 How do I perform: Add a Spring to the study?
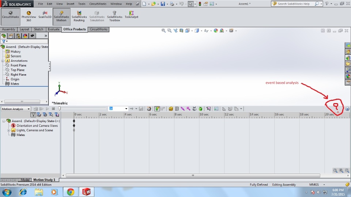click(177, 109)
